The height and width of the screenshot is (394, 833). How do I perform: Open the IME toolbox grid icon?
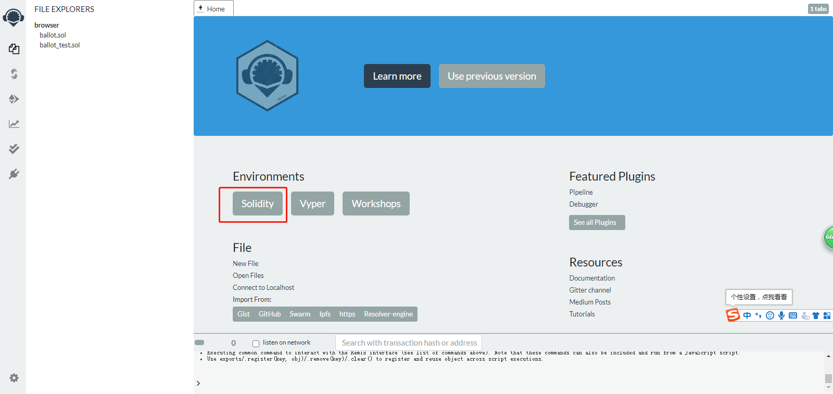tap(827, 315)
